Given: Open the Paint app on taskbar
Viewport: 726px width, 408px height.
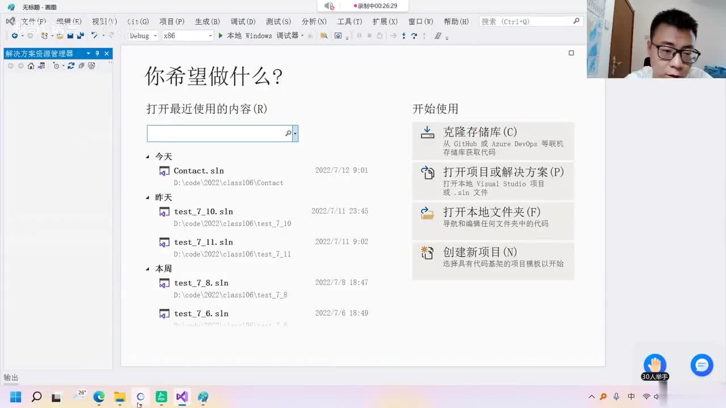Looking at the screenshot, I should (x=203, y=397).
